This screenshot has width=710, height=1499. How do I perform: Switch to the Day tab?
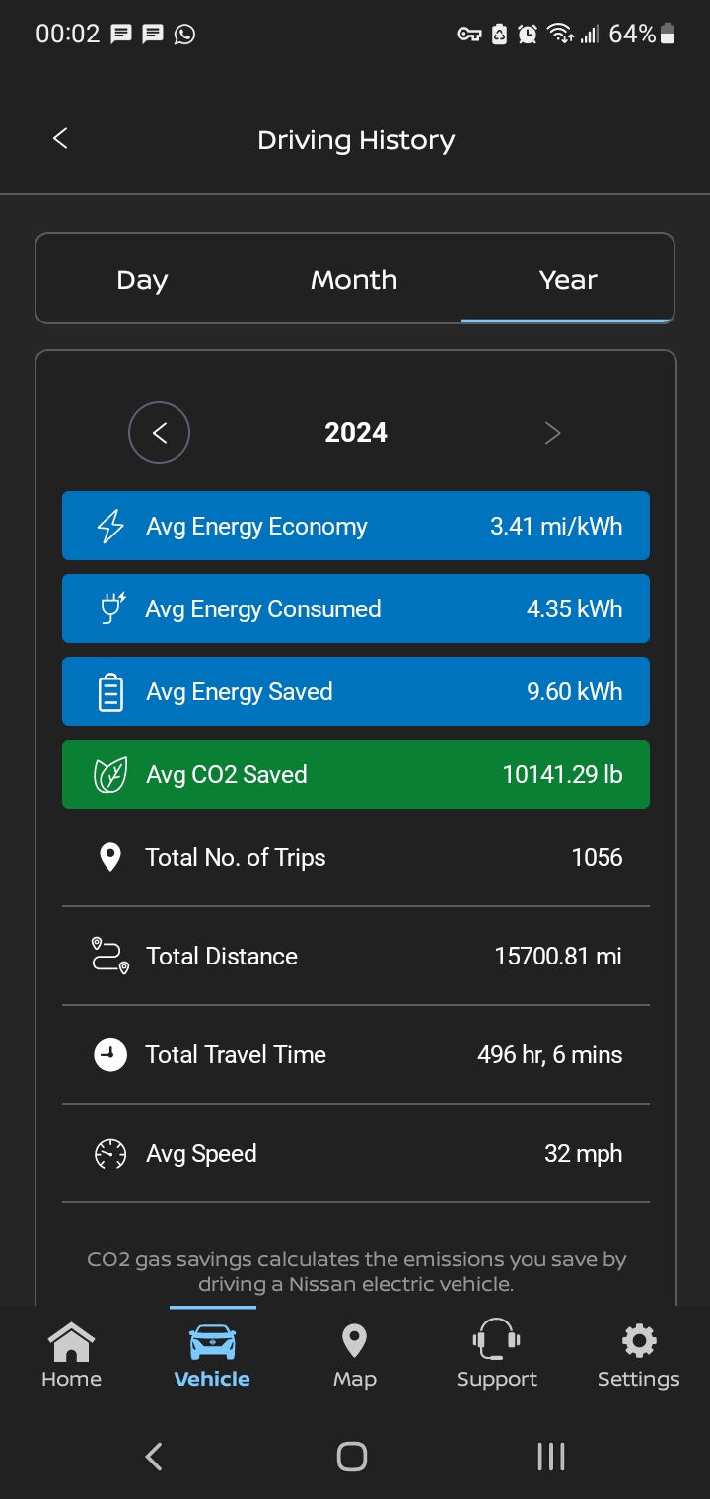(142, 280)
